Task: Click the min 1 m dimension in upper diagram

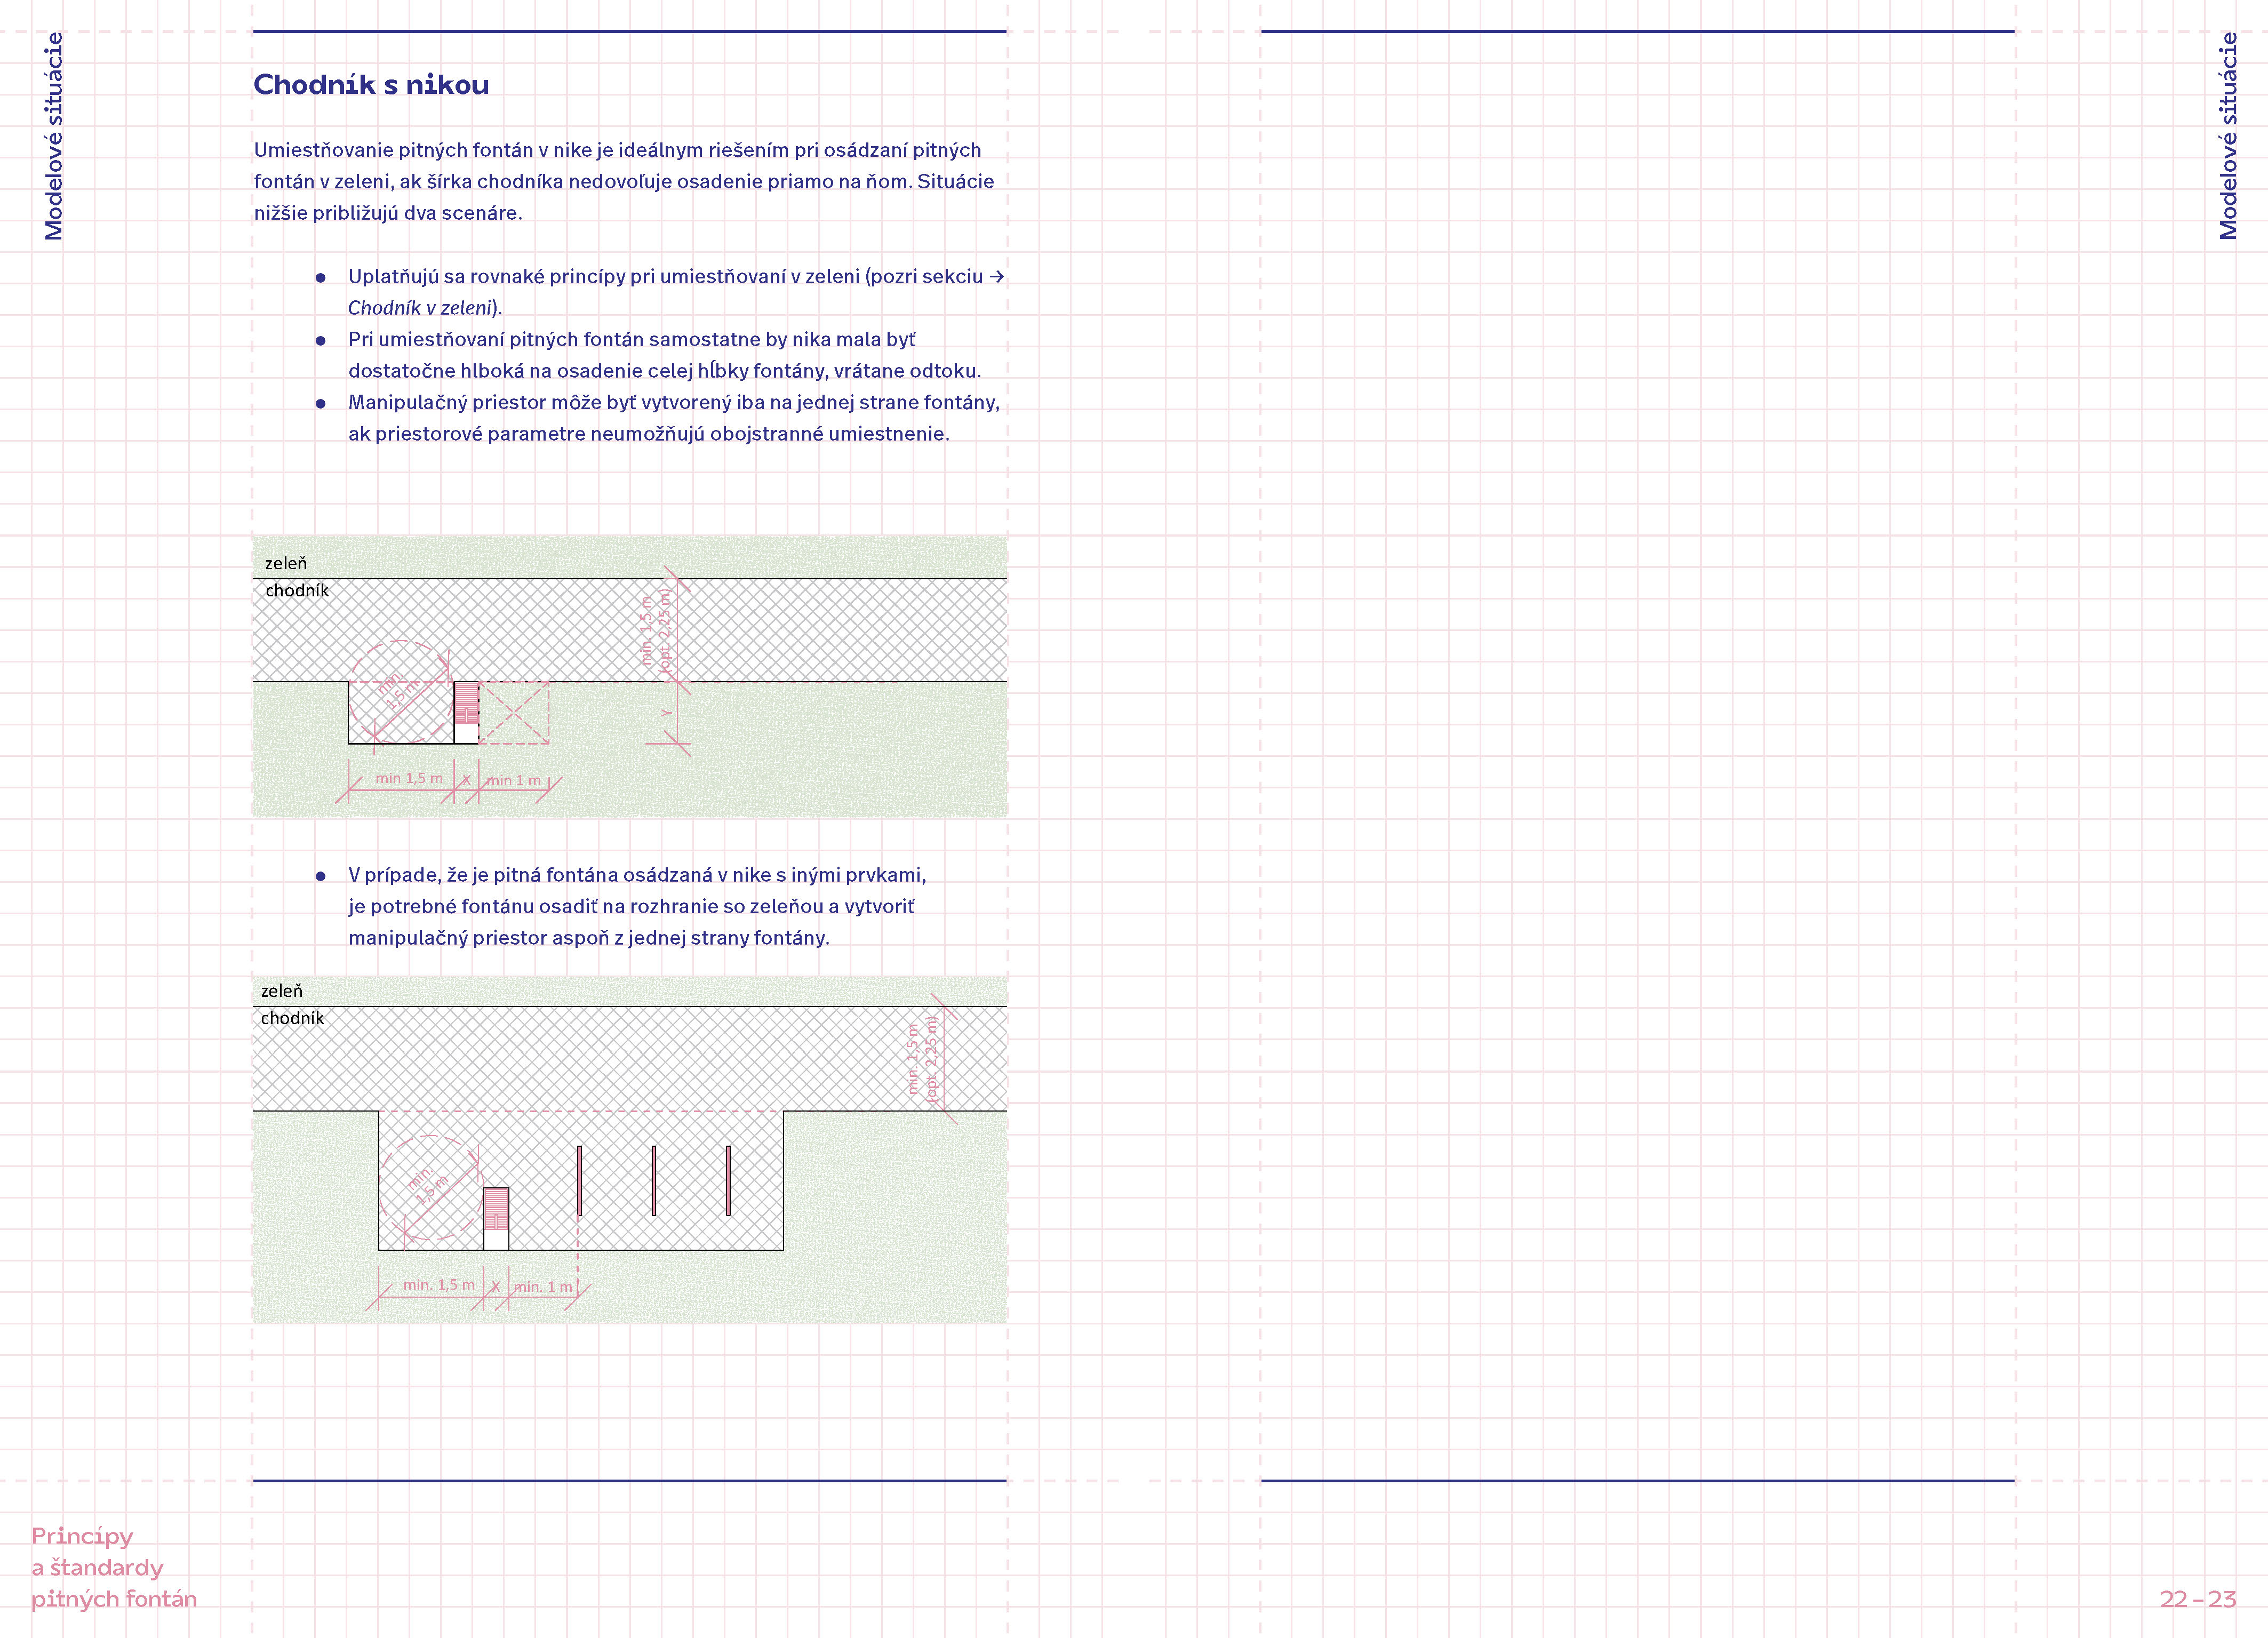Action: 515,781
